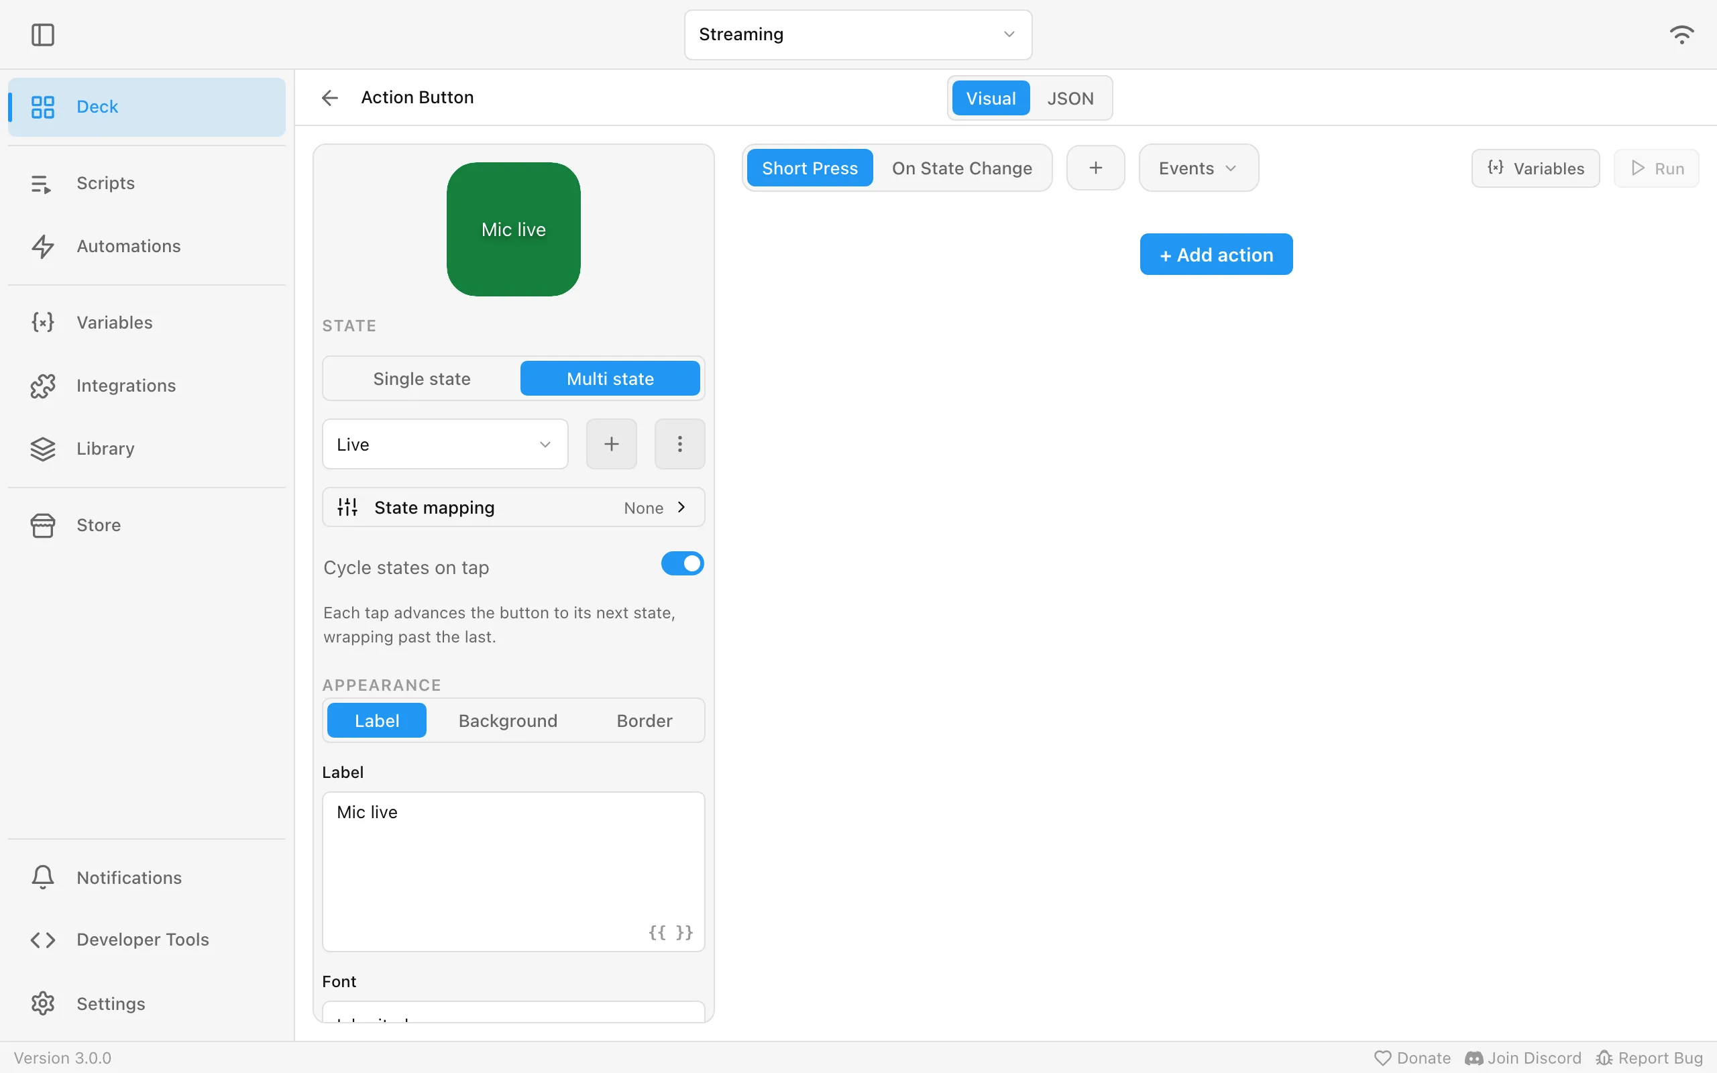This screenshot has height=1073, width=1717.
Task: Open the partially visible Font dropdown
Action: 513,1012
